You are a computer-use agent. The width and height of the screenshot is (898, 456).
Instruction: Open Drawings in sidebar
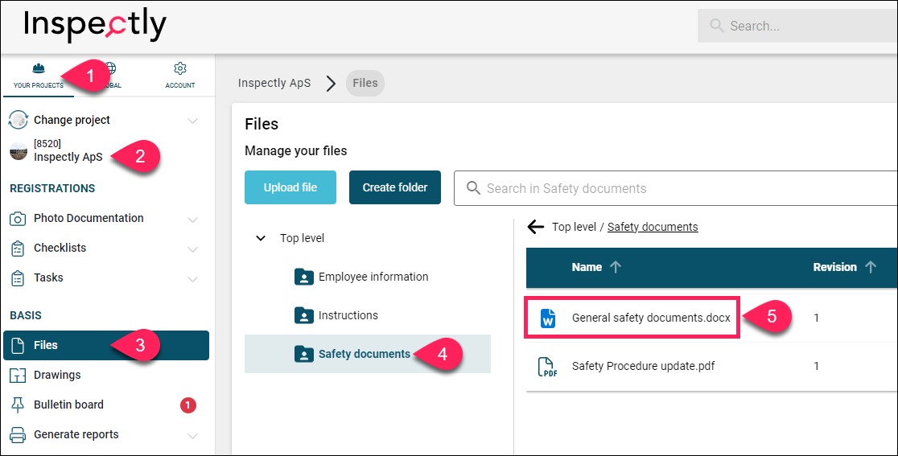(x=56, y=375)
